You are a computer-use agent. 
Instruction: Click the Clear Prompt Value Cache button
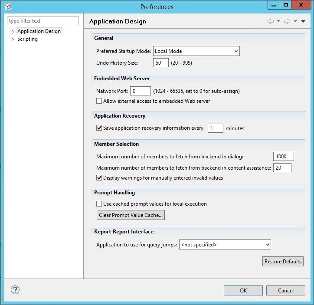[x=131, y=215]
